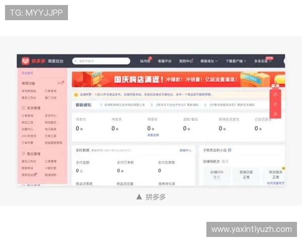
Task: Click 查看金额 link under 待签收
Action: pyautogui.click(x=153, y=135)
